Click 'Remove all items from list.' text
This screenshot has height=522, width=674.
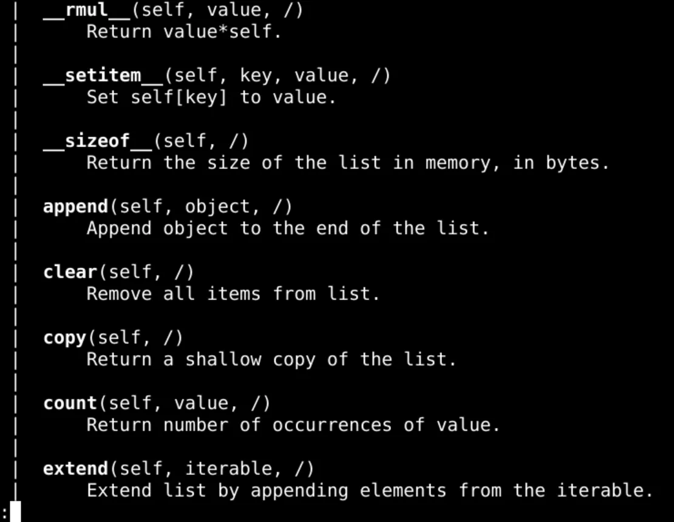click(x=233, y=294)
